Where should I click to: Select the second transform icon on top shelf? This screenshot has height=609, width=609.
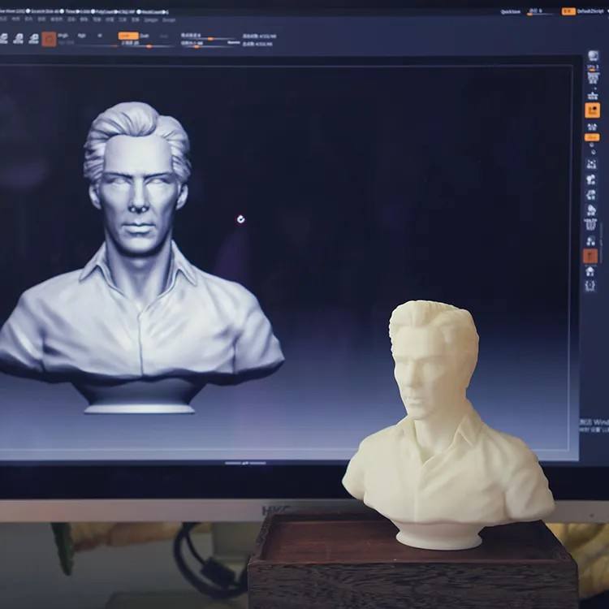tap(18, 38)
